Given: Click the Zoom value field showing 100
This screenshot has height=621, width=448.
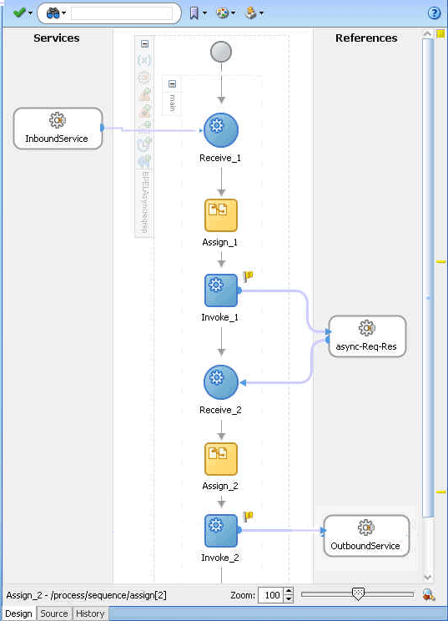Looking at the screenshot, I should point(271,595).
